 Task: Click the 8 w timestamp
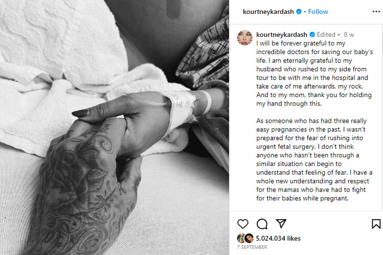pos(349,34)
